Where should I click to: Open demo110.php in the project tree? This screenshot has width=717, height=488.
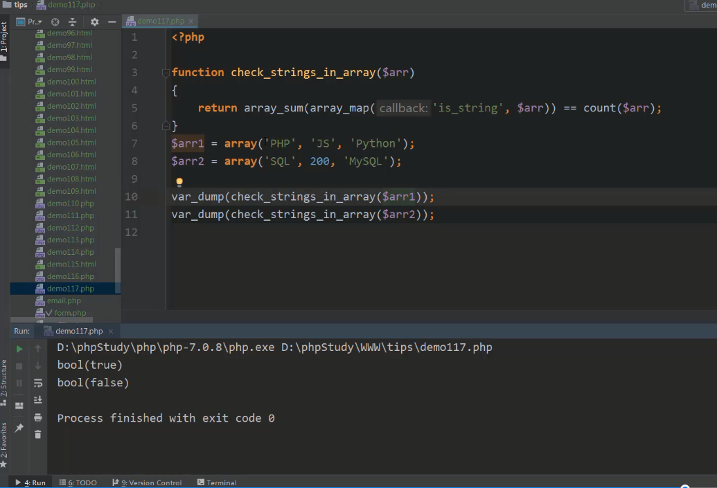70,204
